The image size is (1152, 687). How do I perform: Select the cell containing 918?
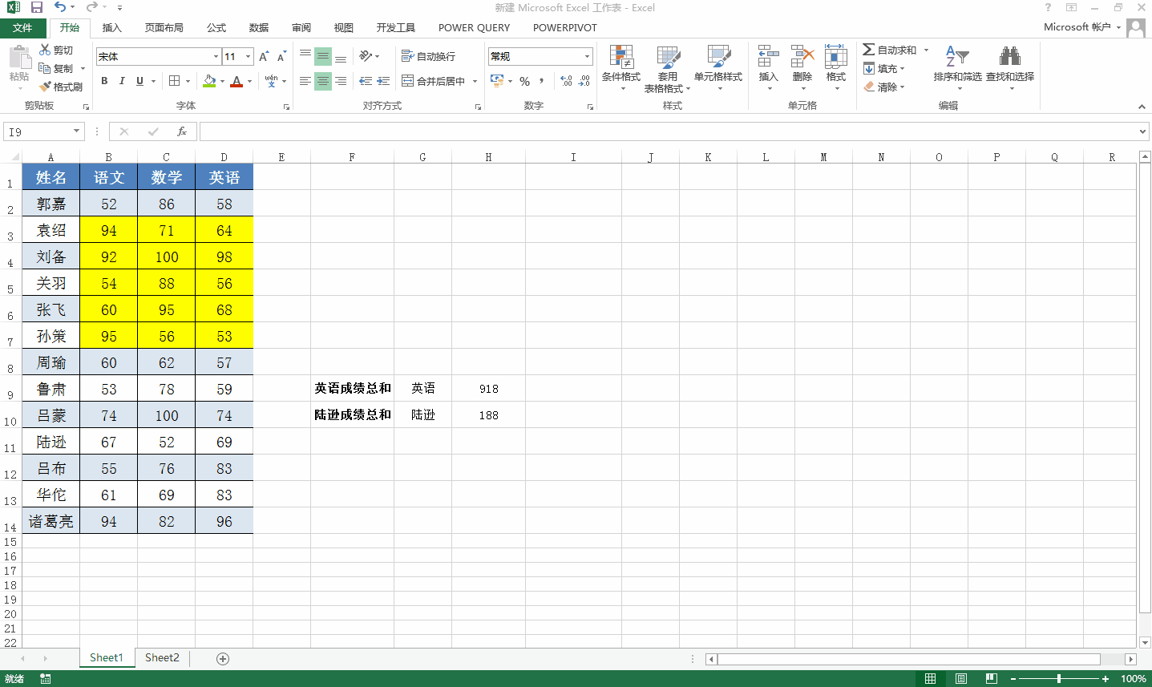tap(488, 388)
